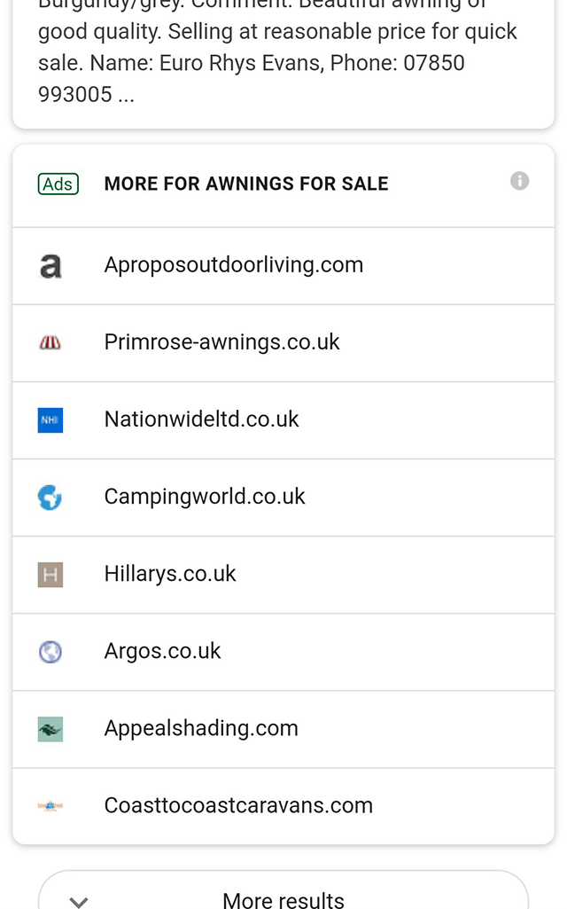Open Appealshading.com link
The width and height of the screenshot is (567, 909).
coord(201,728)
